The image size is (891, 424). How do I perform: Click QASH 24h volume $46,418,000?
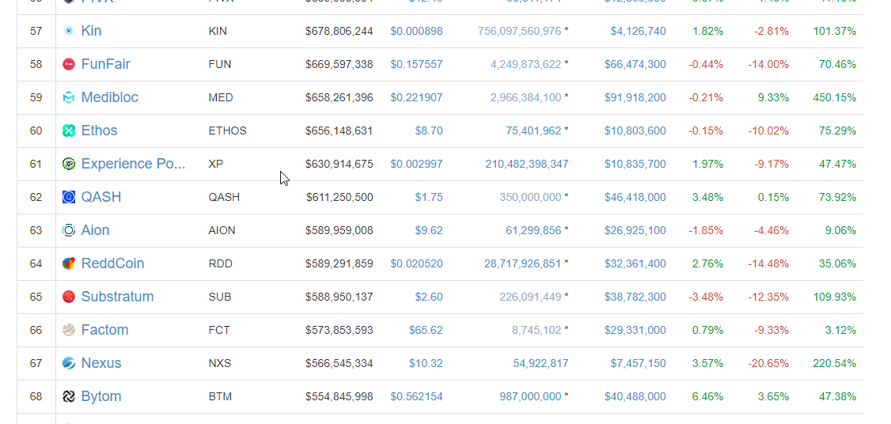[635, 197]
